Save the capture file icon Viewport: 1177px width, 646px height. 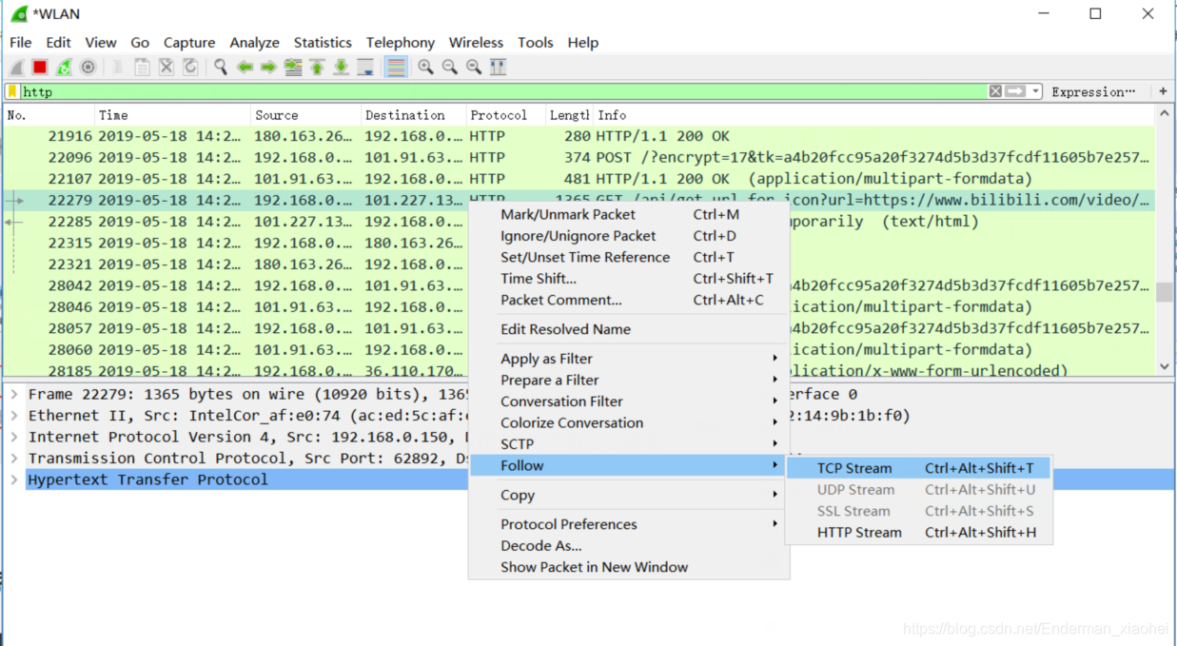click(142, 68)
